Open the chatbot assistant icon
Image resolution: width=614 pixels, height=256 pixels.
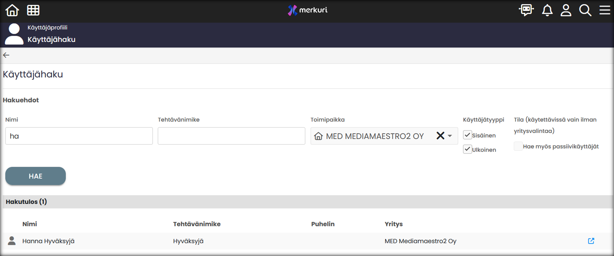[x=526, y=10]
